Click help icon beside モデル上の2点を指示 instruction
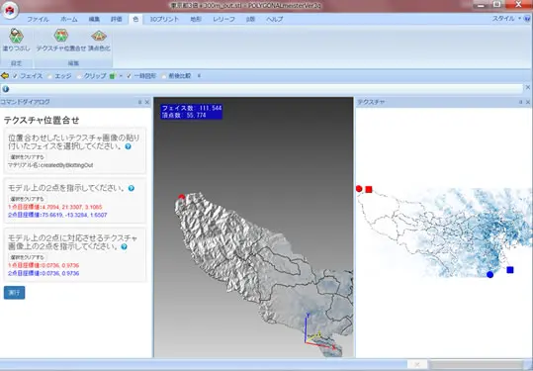Viewport: 533px width, 371px height. click(x=132, y=188)
